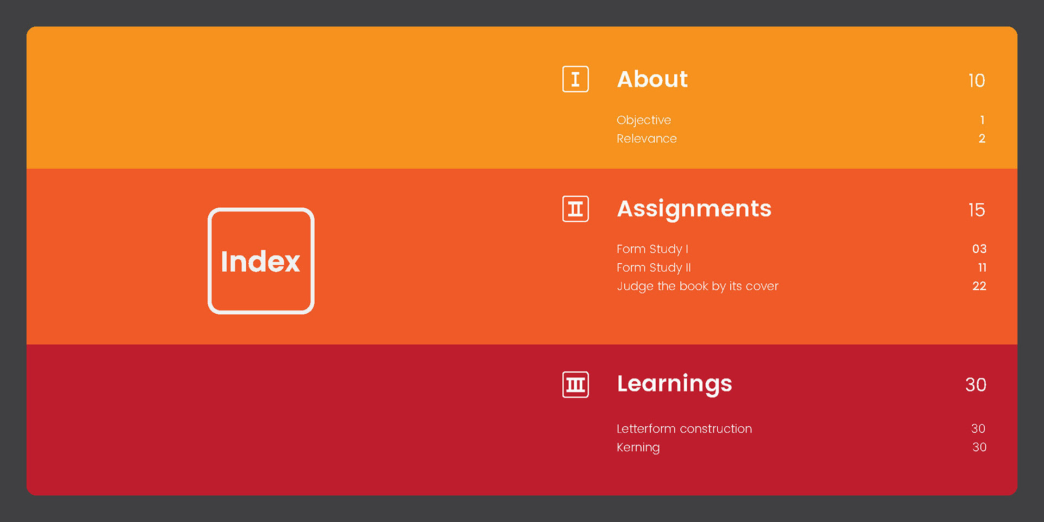Click the Index rounded square badge

click(261, 261)
